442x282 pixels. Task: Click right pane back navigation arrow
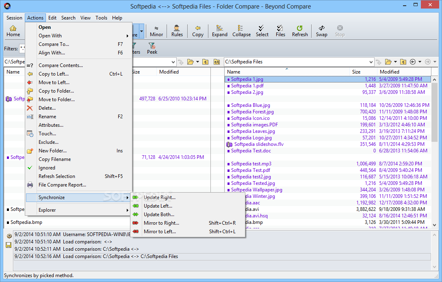click(413, 62)
